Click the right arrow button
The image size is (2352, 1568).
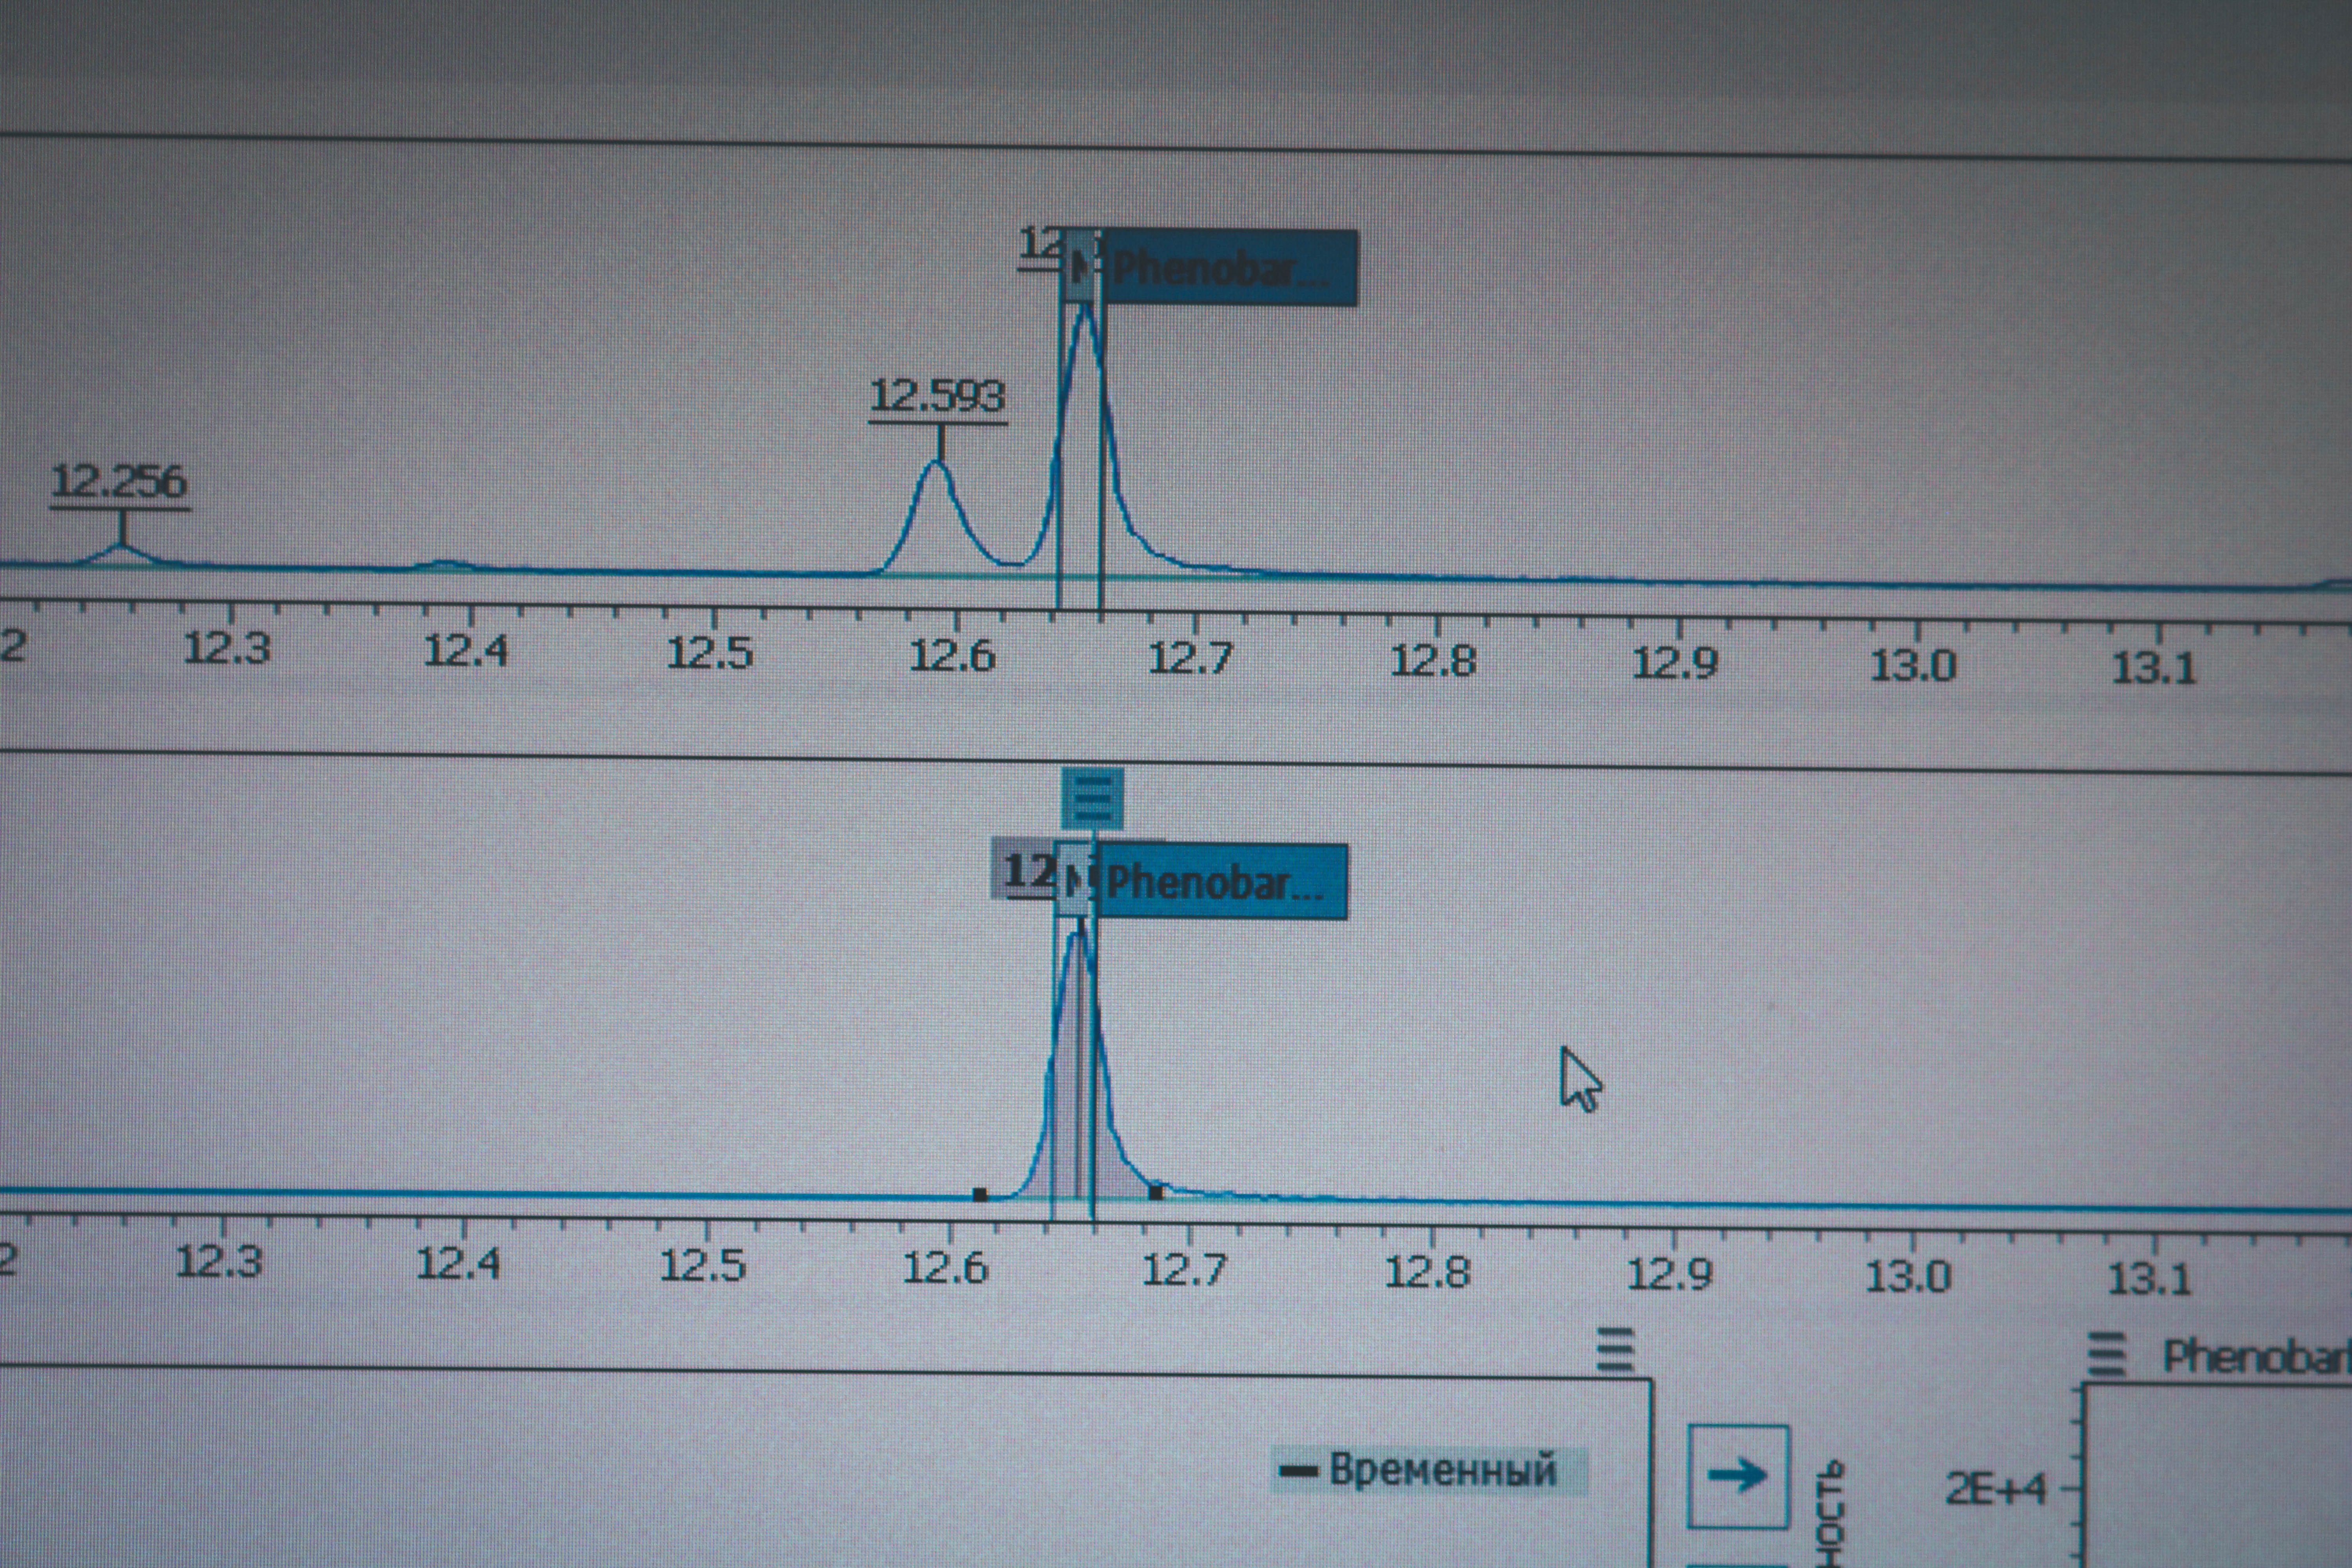click(x=1738, y=1476)
